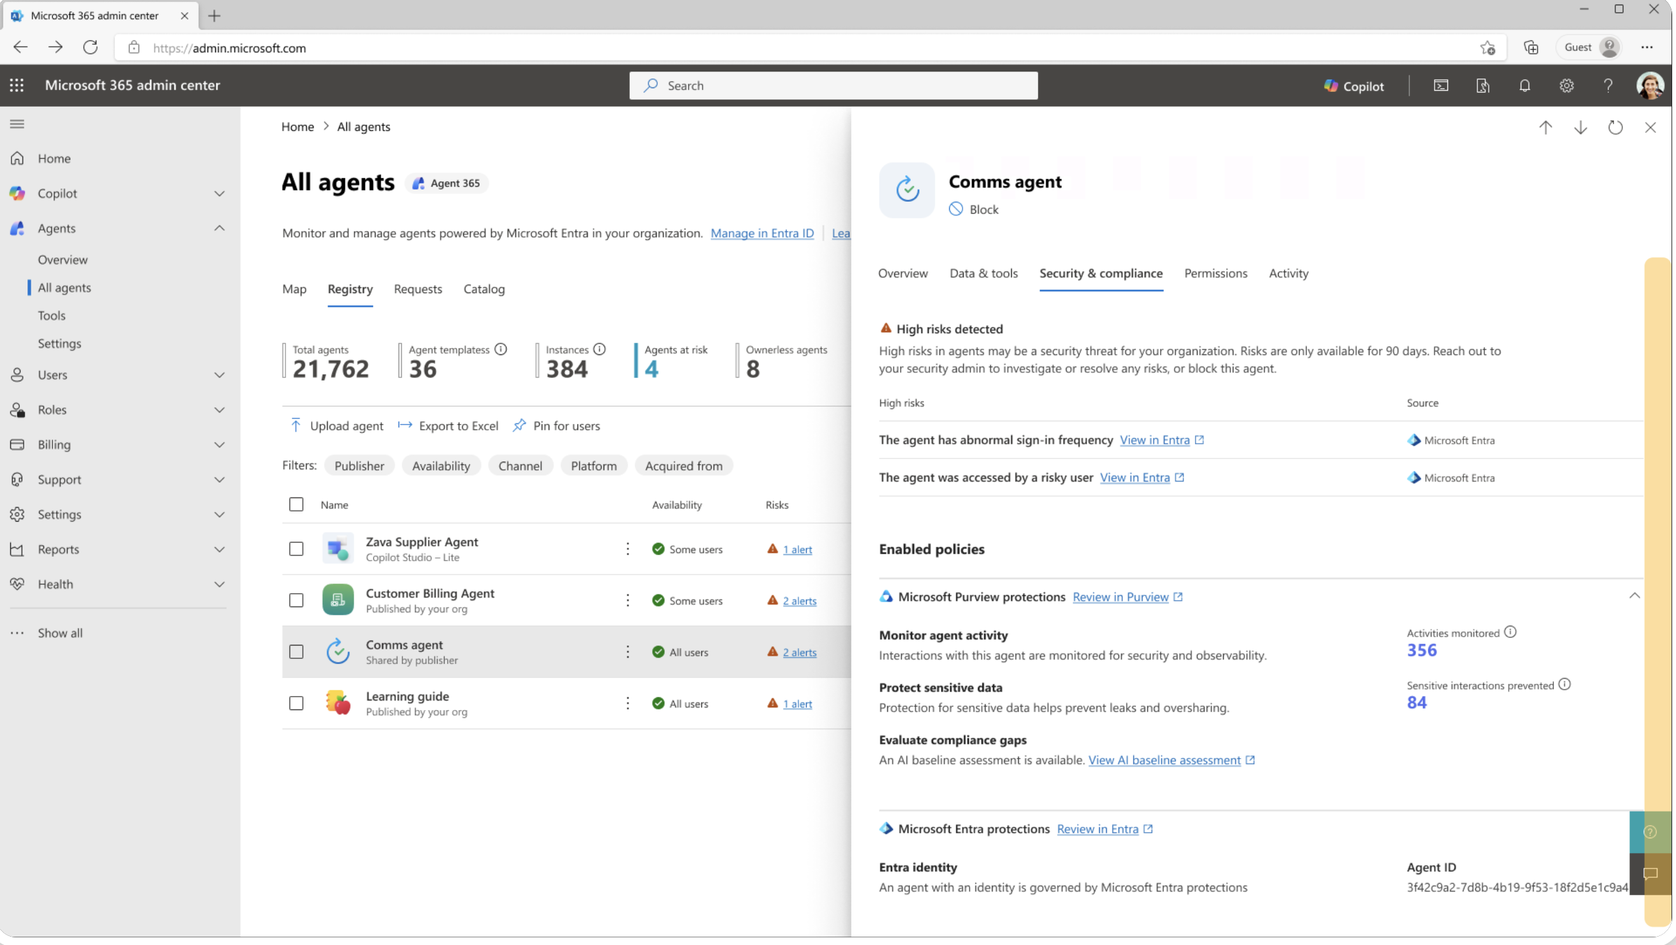Switch to the Map tab

coord(294,289)
